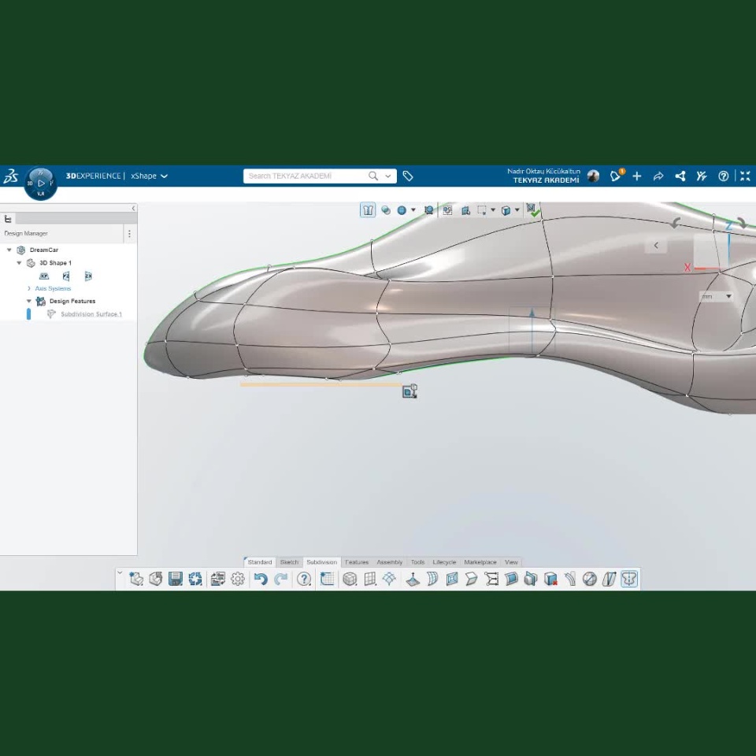Switch to the Standard tab
This screenshot has height=756, width=756.
coord(259,562)
